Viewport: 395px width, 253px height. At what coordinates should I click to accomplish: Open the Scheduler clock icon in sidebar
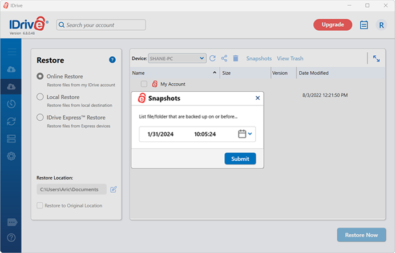pos(11,104)
